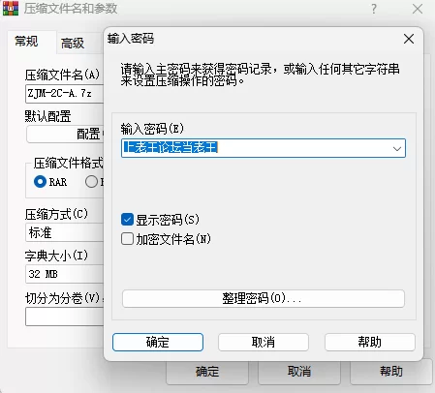Click the password text input field
435x393 pixels.
[255, 148]
